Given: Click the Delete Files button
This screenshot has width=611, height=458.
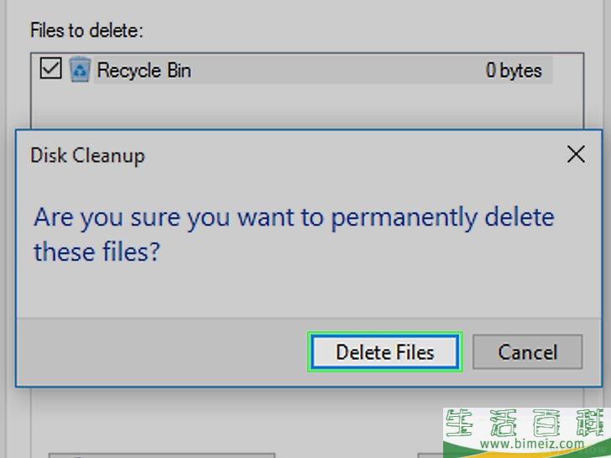Looking at the screenshot, I should [x=385, y=352].
